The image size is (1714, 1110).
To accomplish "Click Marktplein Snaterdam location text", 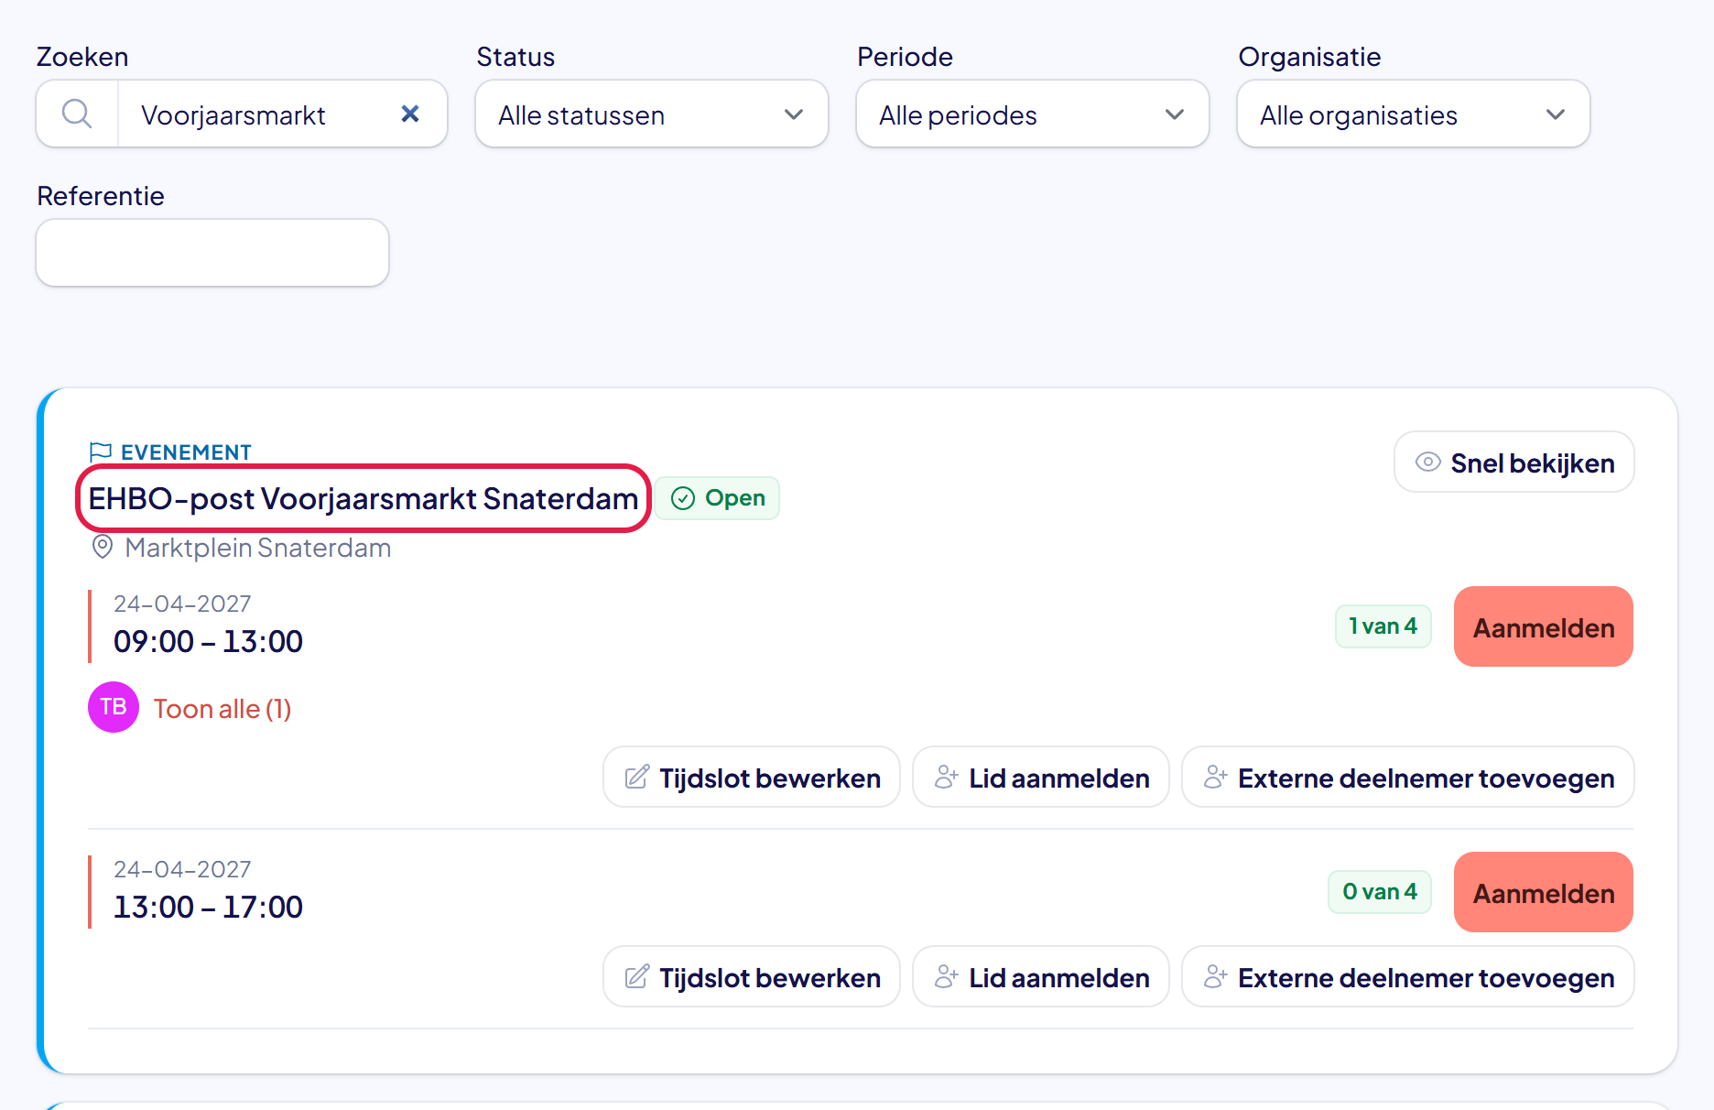I will click(258, 548).
